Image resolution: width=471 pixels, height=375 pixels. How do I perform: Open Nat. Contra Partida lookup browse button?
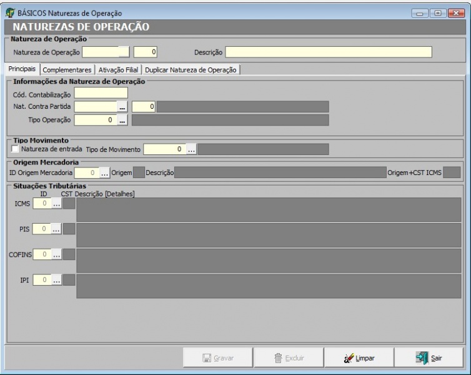[122, 107]
